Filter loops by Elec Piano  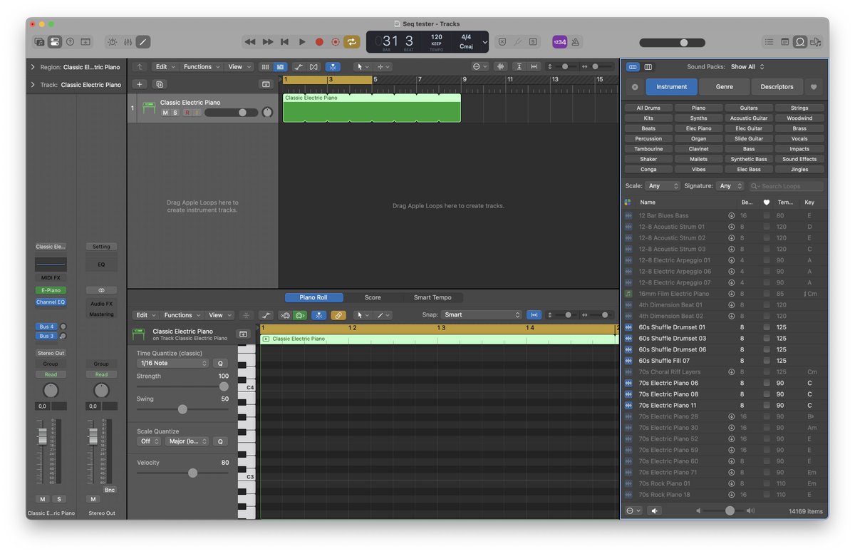coord(699,128)
